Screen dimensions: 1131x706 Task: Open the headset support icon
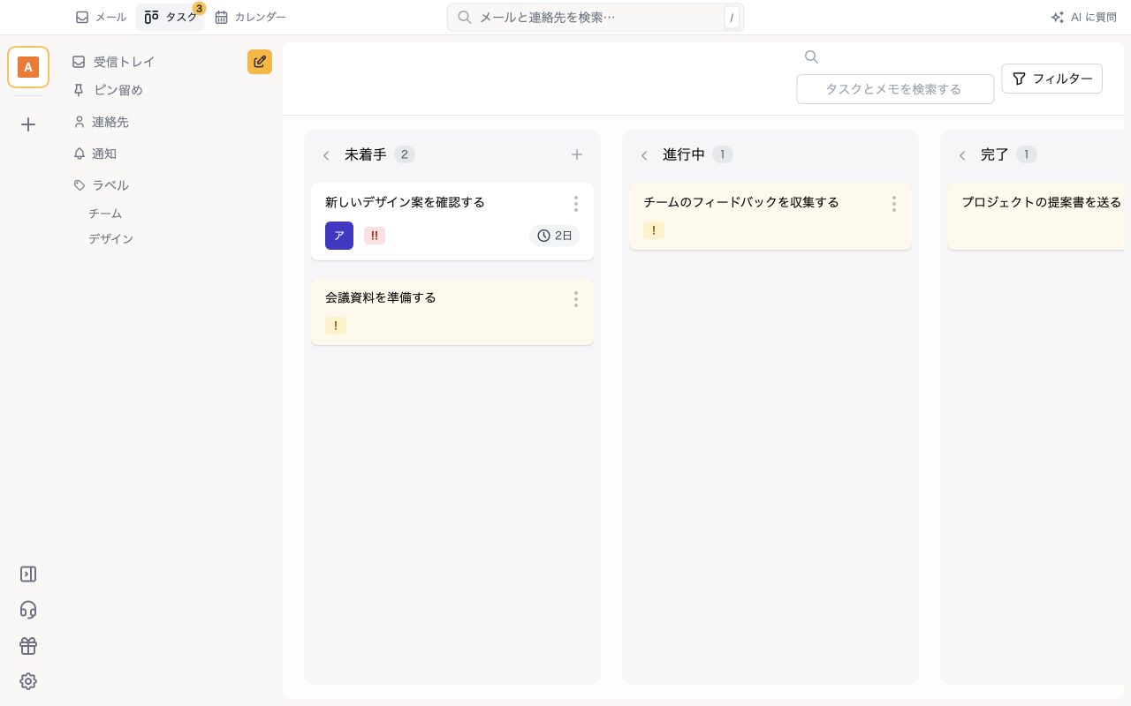28,610
